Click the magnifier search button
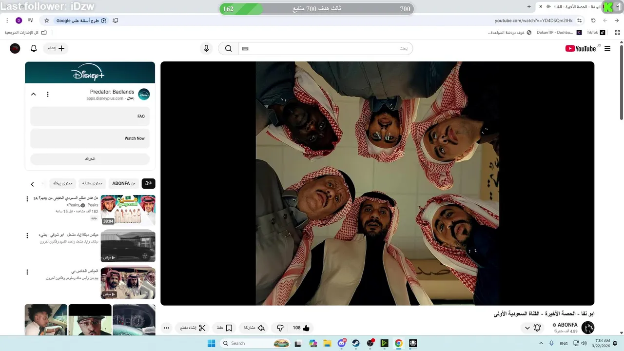 click(x=228, y=48)
